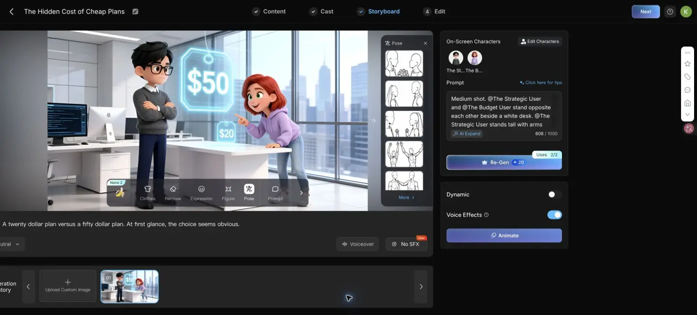Select the Nano 2 banana model icon
This screenshot has width=697, height=315.
pyautogui.click(x=119, y=192)
